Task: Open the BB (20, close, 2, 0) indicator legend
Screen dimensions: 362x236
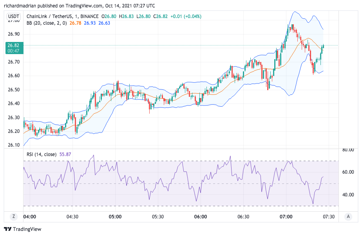Action: [x=46, y=23]
